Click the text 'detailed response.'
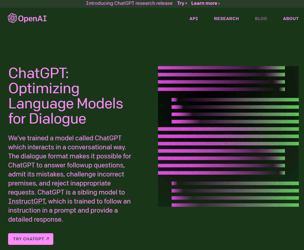The image size is (304, 250). point(36,219)
